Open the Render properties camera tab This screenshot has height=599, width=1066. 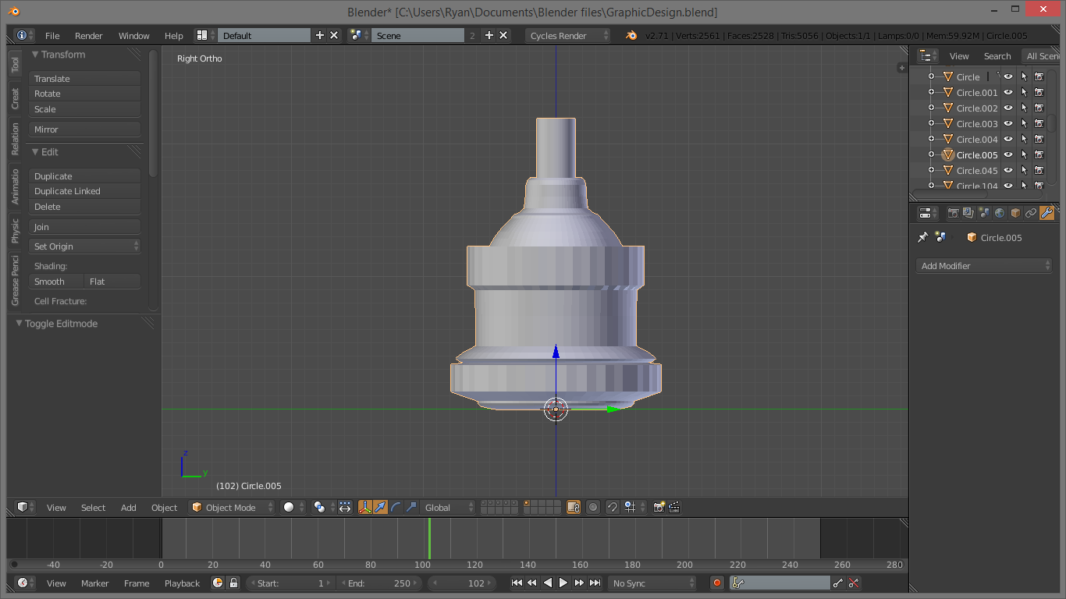point(953,213)
